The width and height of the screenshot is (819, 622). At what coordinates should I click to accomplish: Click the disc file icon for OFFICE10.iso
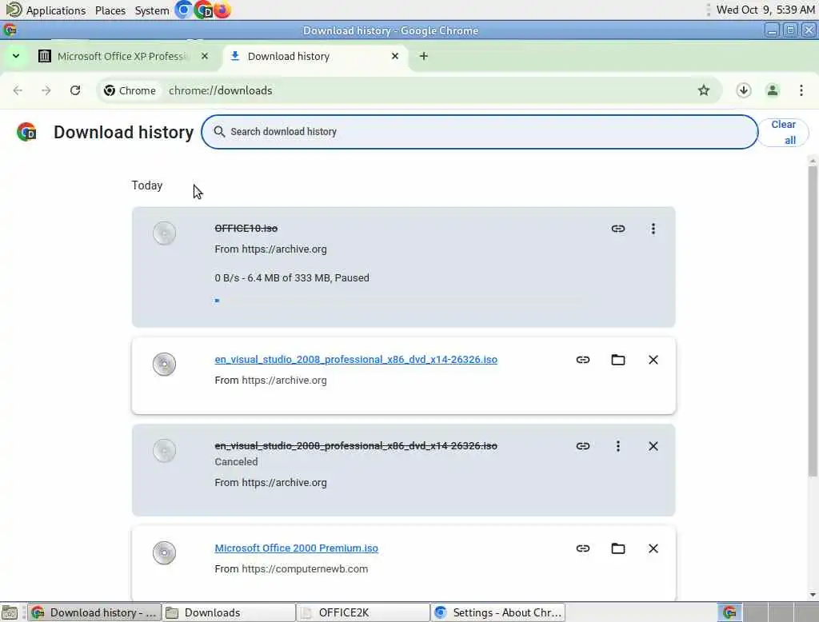click(x=164, y=233)
